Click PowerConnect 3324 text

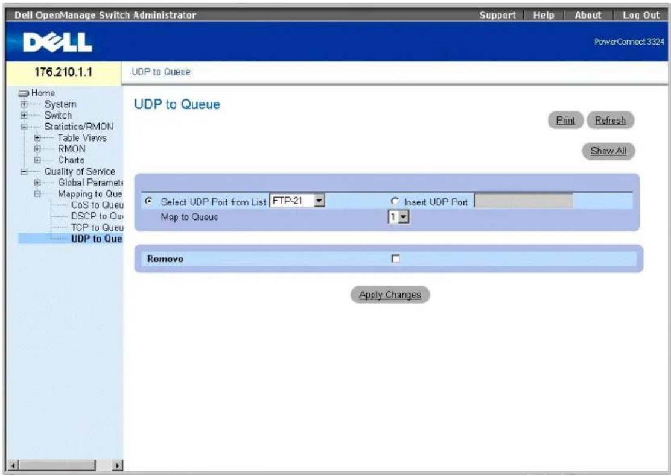click(x=629, y=42)
